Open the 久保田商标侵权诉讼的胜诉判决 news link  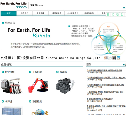[x=100, y=99]
